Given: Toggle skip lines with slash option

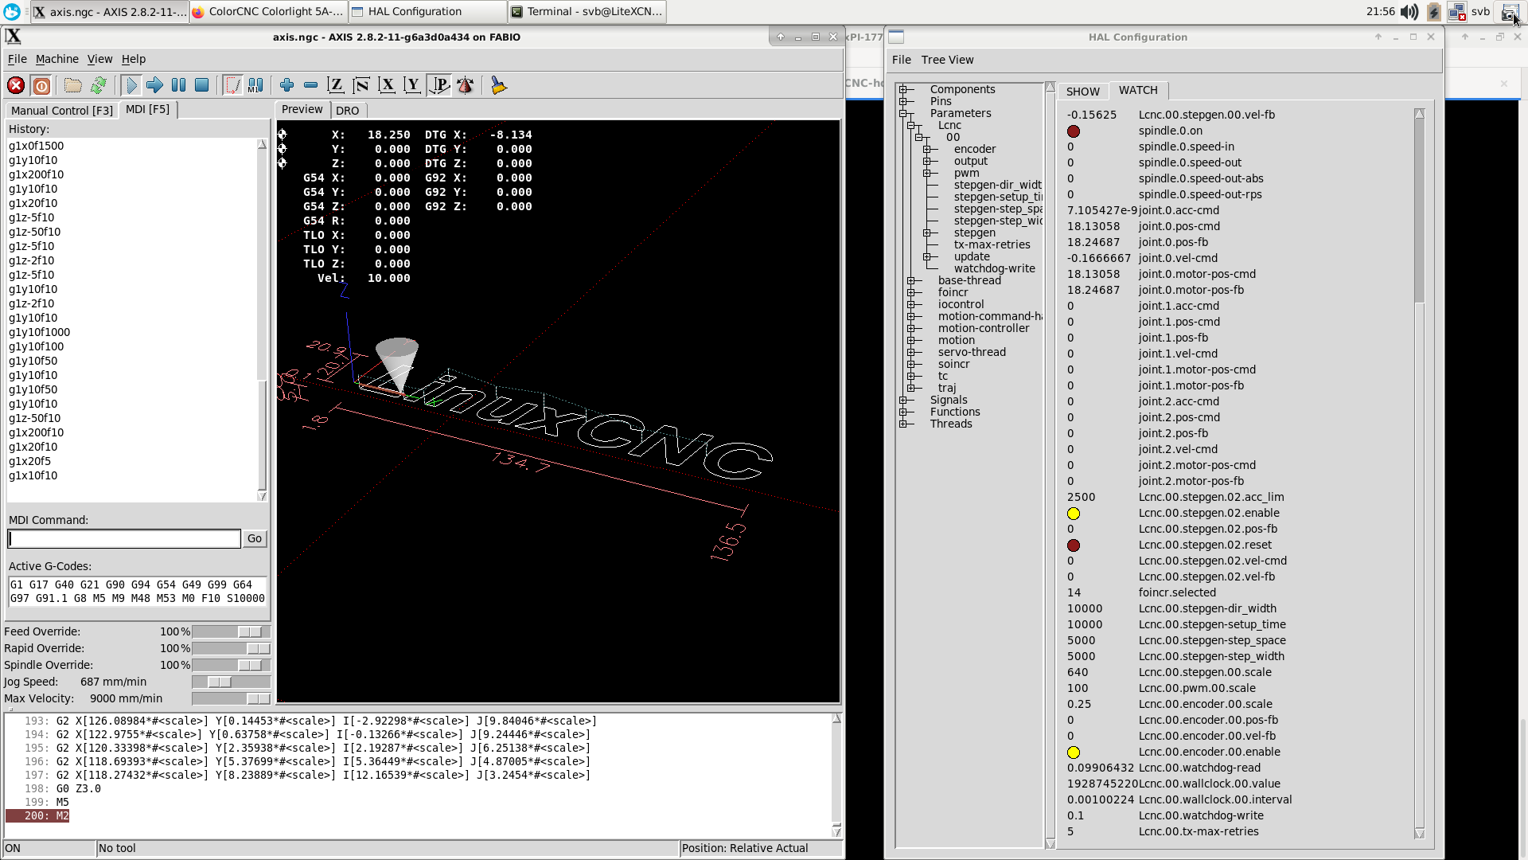Looking at the screenshot, I should pos(232,85).
